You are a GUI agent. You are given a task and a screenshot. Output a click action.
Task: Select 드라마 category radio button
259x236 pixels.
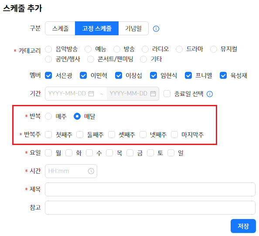click(179, 49)
